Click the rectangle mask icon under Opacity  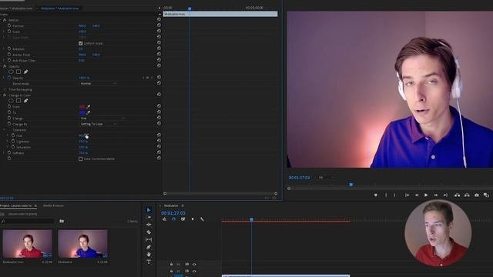18,72
